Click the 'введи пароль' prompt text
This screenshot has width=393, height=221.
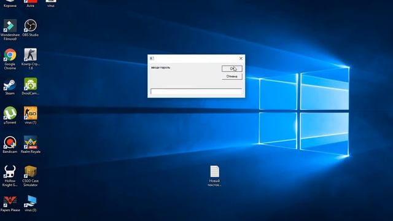click(161, 68)
